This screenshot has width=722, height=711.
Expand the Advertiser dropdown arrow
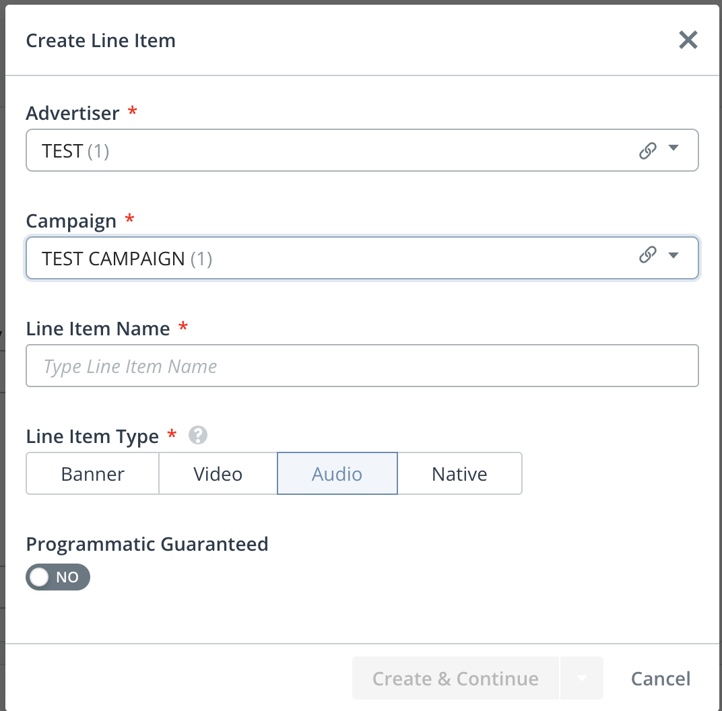[674, 149]
